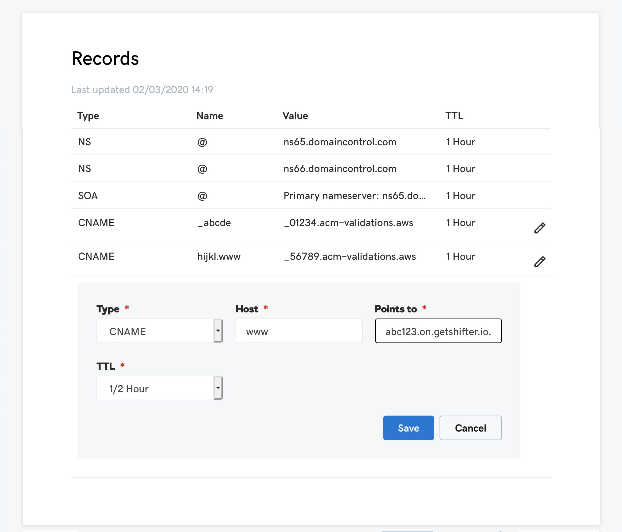The height and width of the screenshot is (532, 622).
Task: Click the 1 Hour TTL of _abcde record
Action: pyautogui.click(x=461, y=223)
